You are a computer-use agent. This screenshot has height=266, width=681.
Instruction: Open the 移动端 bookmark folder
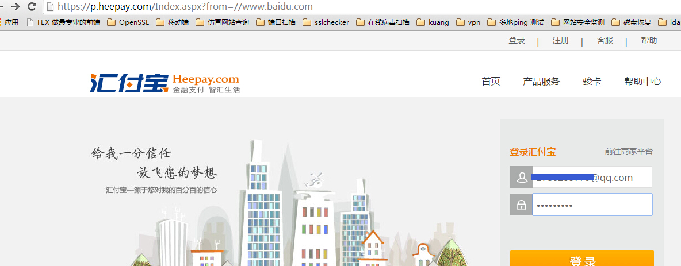point(172,22)
